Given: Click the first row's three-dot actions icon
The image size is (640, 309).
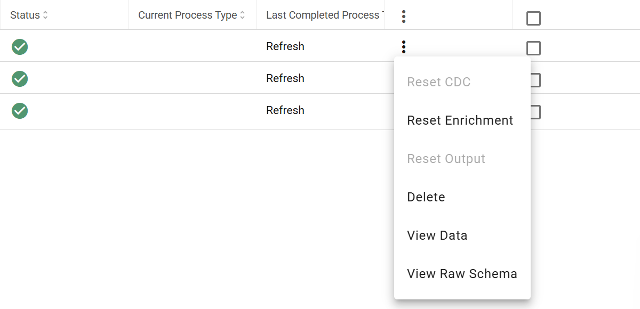Looking at the screenshot, I should pos(404,47).
